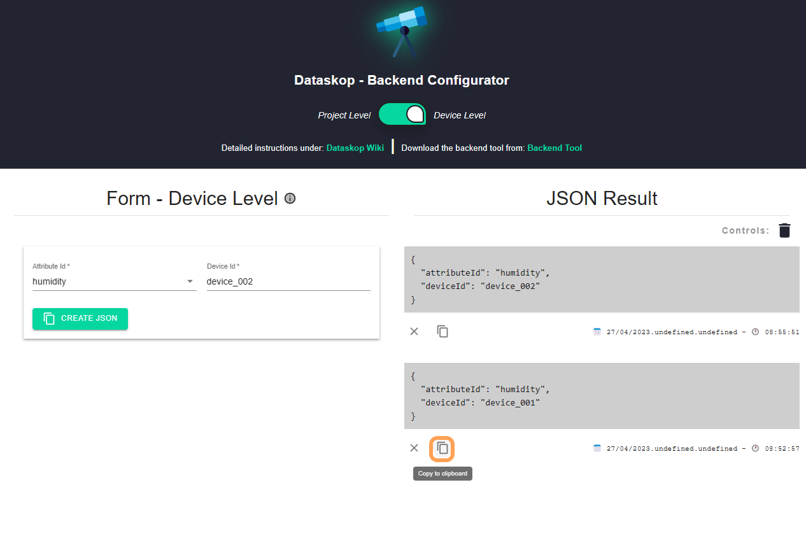The height and width of the screenshot is (543, 806).
Task: Click the JSON code block containing device_001
Action: point(602,396)
